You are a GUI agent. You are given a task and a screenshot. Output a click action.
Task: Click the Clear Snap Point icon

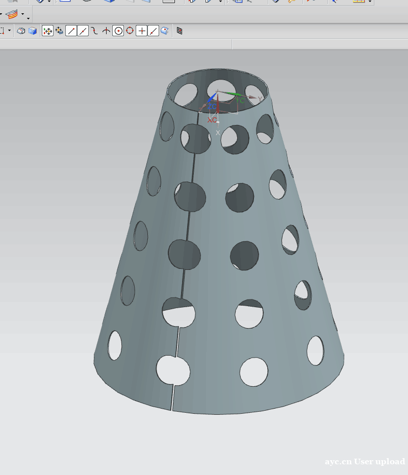click(59, 31)
